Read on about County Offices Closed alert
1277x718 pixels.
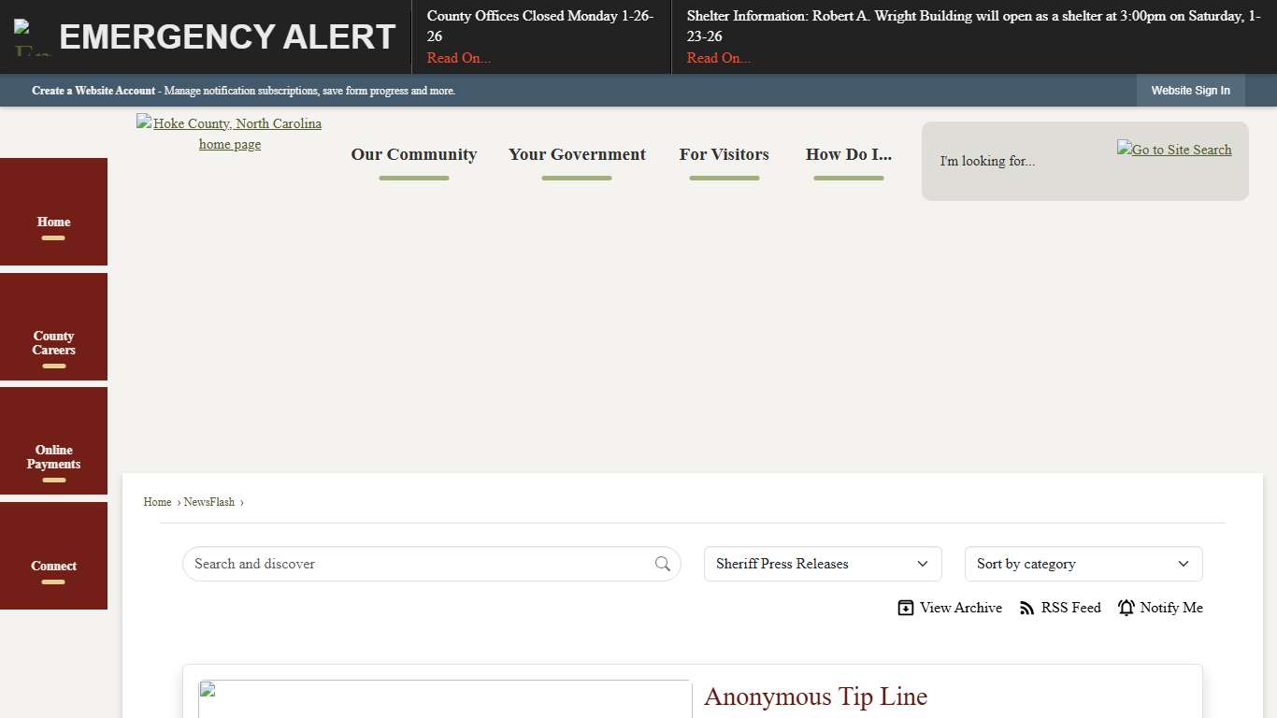[458, 58]
